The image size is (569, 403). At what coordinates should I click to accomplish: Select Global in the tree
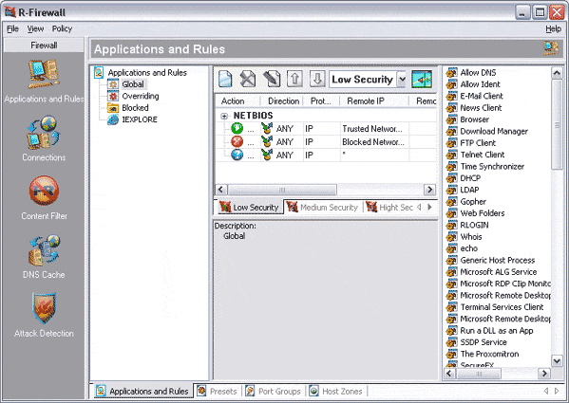click(x=133, y=84)
